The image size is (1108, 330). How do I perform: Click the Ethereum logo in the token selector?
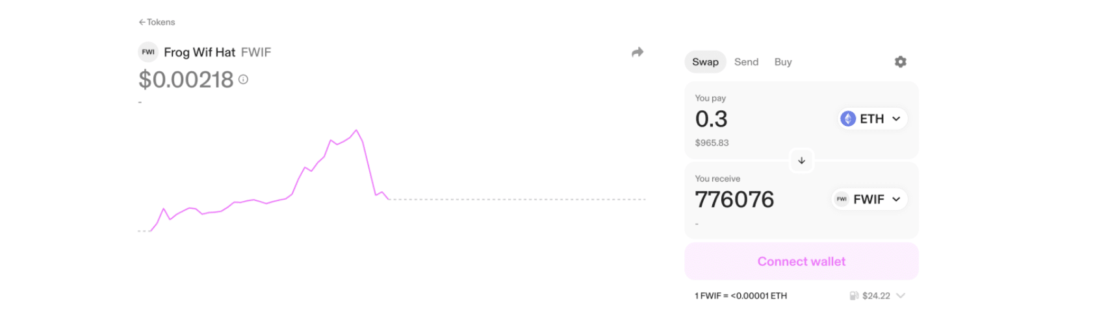coord(848,119)
